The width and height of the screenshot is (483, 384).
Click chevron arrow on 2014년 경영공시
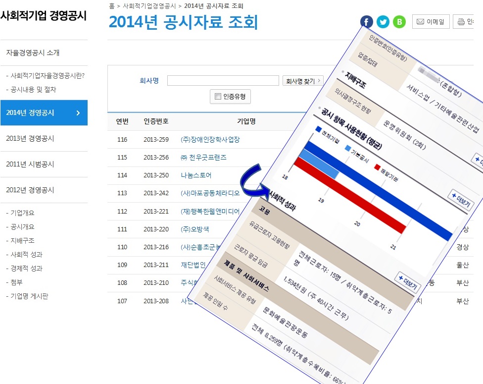pos(78,113)
